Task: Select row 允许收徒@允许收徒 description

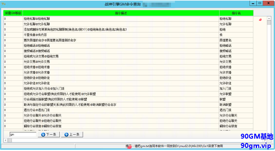Action: coord(121,83)
